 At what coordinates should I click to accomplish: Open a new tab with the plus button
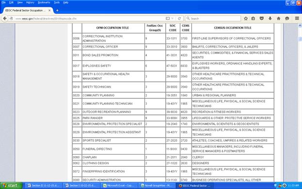click(57, 10)
